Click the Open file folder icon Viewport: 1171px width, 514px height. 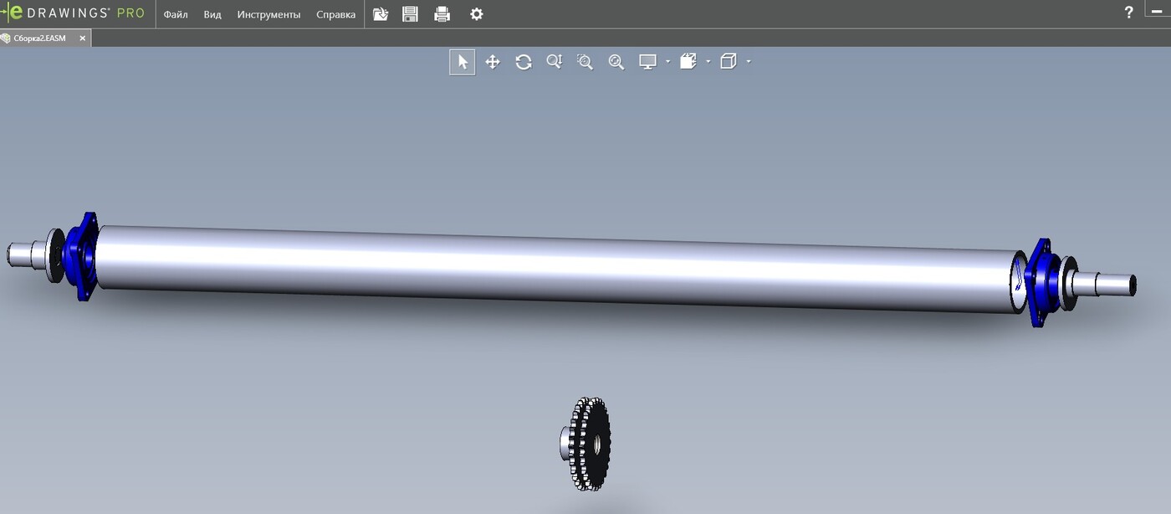381,14
